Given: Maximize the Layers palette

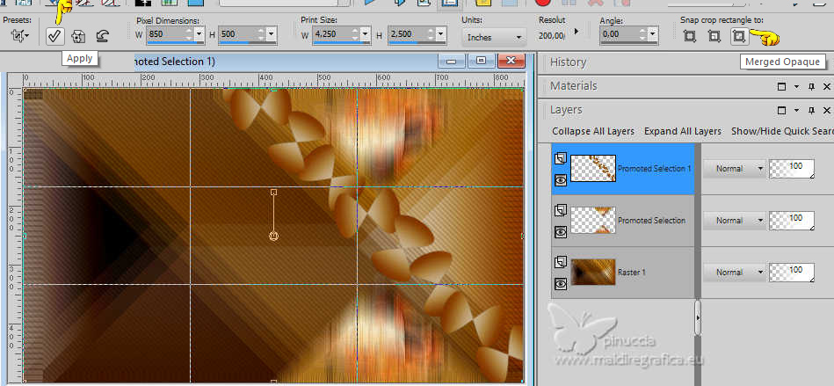Looking at the screenshot, I should [781, 110].
